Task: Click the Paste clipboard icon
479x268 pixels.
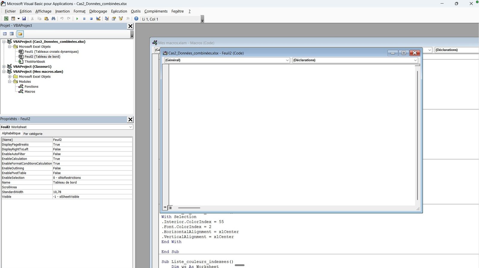Action: 46,19
